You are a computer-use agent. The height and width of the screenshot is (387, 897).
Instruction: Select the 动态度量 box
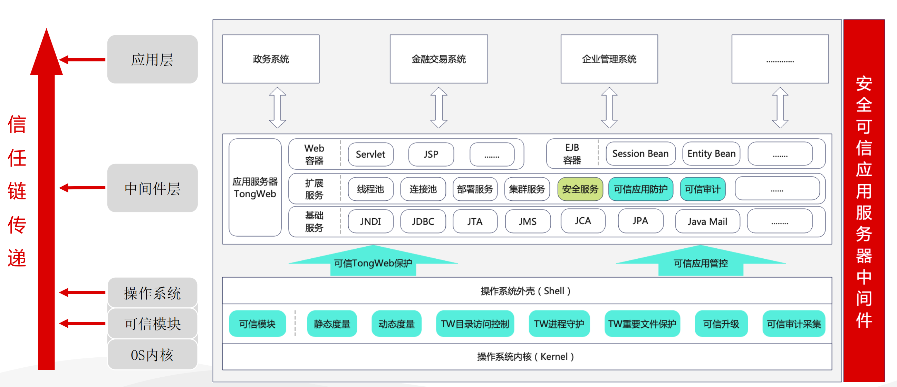click(x=396, y=324)
